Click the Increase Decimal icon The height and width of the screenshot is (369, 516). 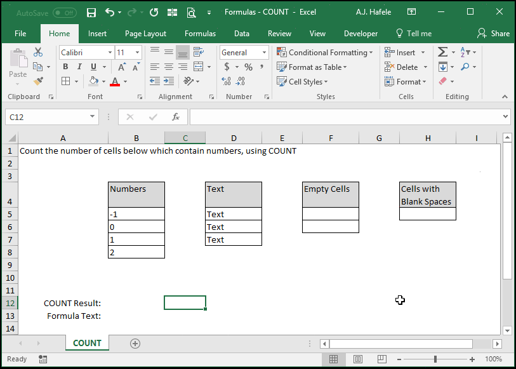226,81
